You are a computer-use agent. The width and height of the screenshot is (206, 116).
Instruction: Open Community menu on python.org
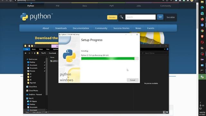101,28
